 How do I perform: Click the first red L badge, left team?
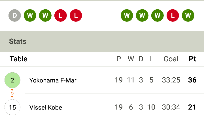[x=61, y=16]
